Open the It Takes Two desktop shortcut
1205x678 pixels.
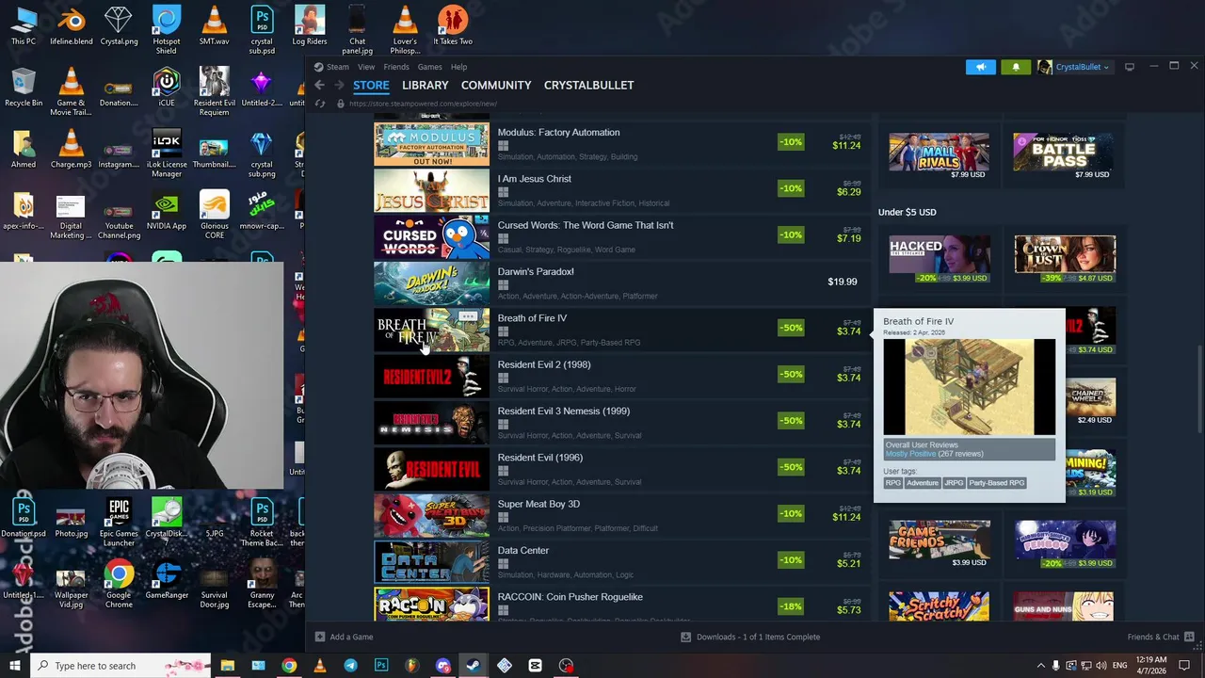click(x=453, y=25)
